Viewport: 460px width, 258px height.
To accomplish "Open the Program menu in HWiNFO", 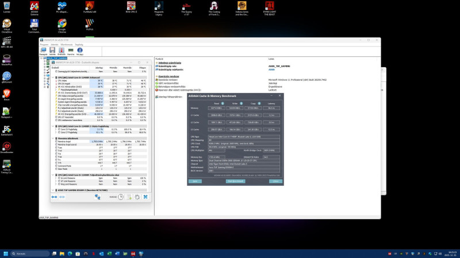I will click(44, 45).
